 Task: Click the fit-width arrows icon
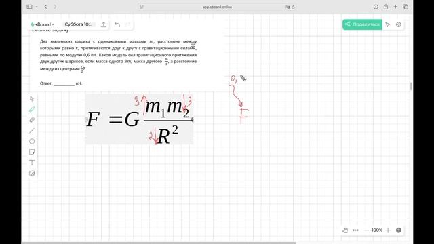[x=355, y=230]
